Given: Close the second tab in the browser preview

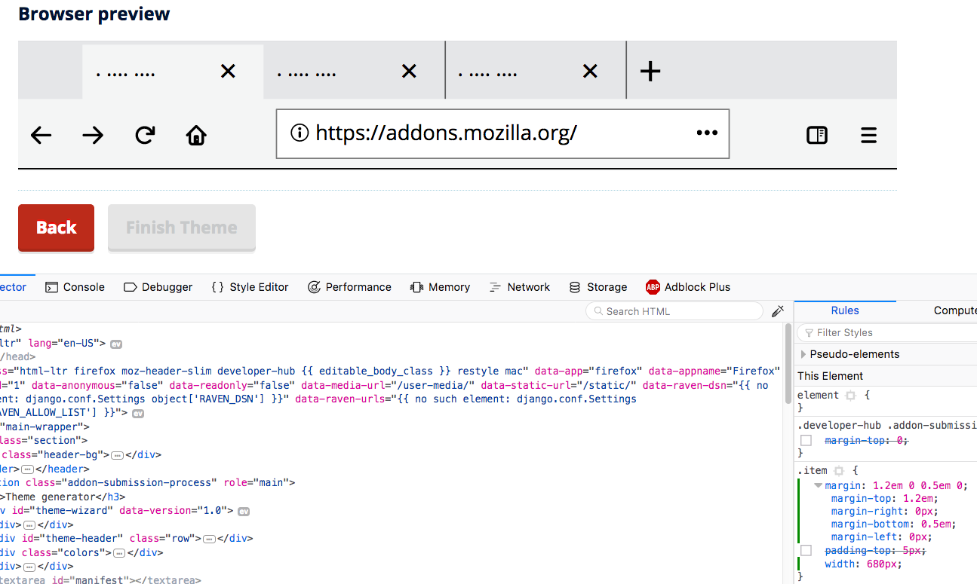Looking at the screenshot, I should pos(409,71).
